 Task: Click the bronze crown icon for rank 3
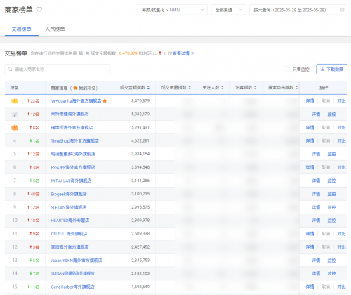tap(15, 128)
